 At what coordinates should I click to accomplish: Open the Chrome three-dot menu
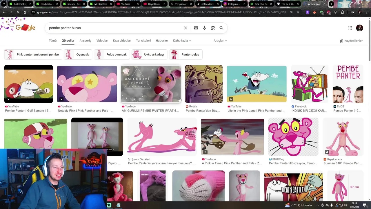tap(367, 12)
